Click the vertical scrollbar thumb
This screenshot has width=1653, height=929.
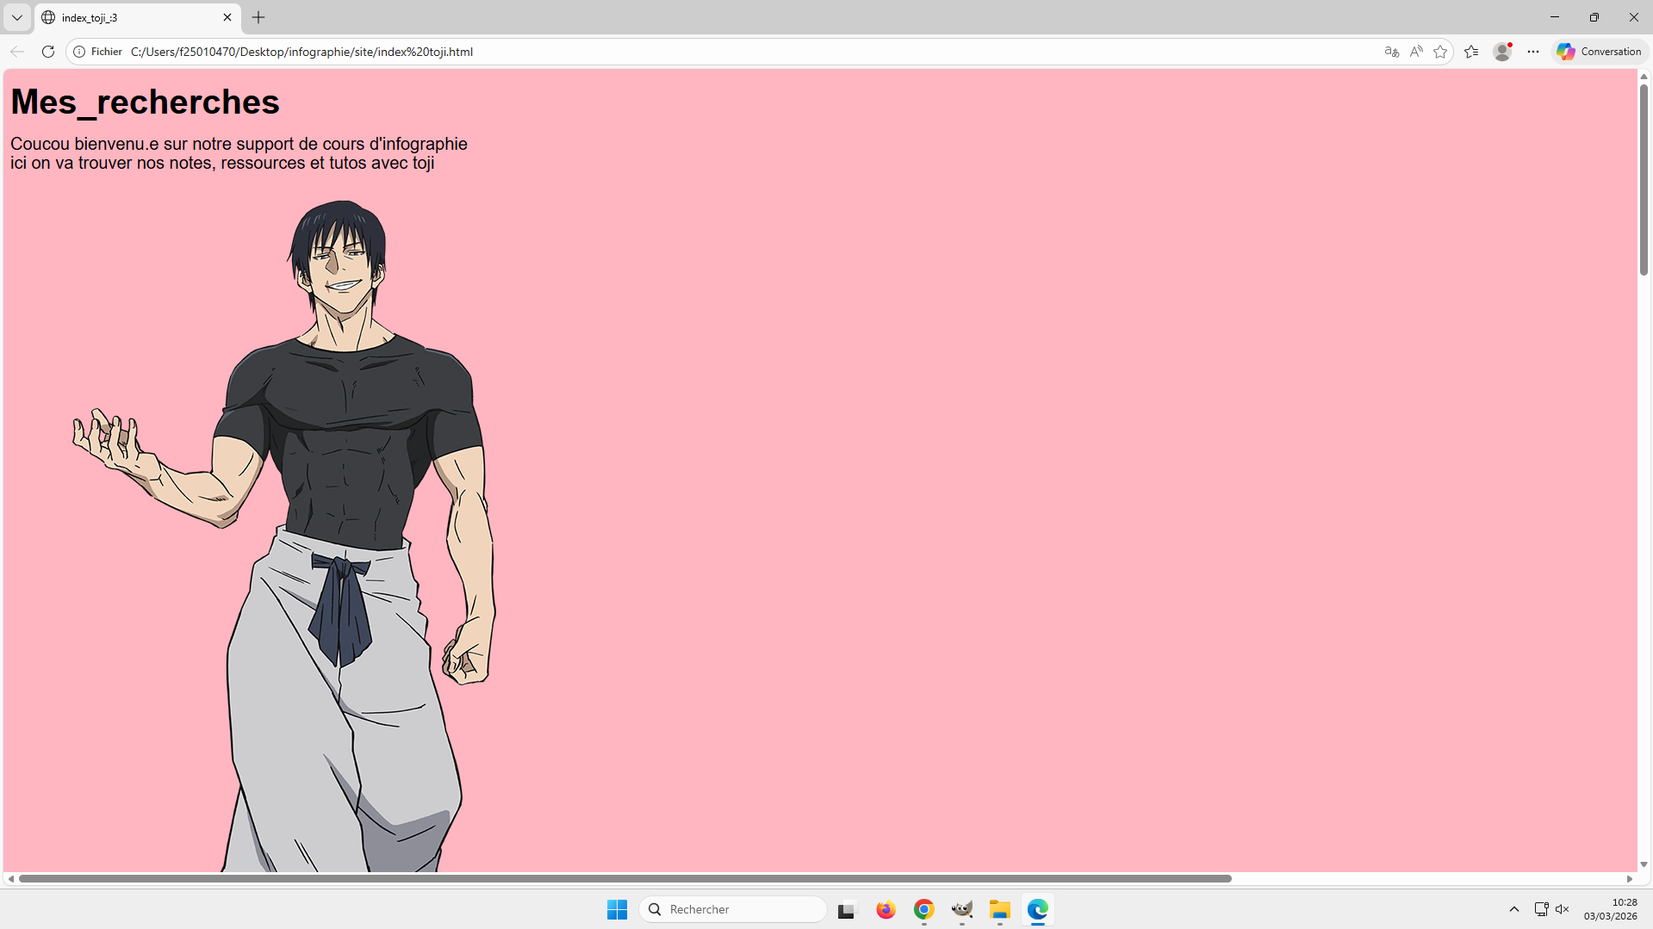point(1644,179)
